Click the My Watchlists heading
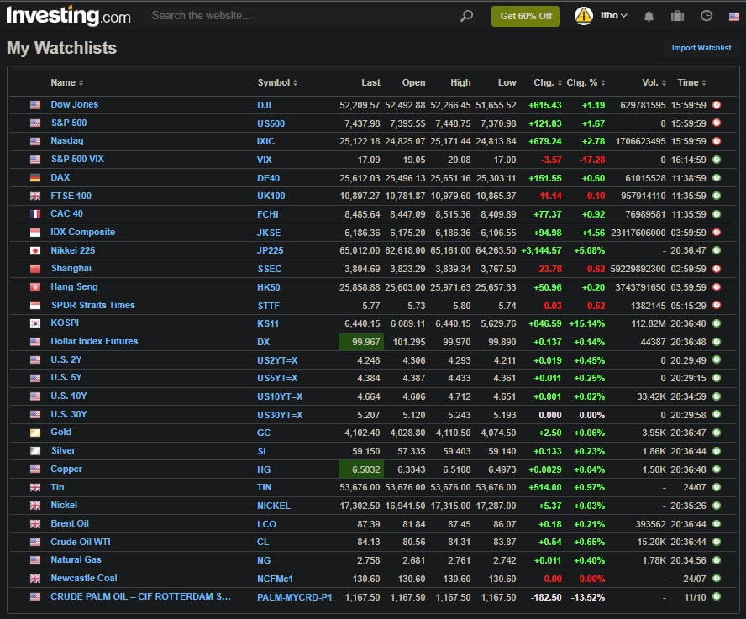 [x=62, y=48]
